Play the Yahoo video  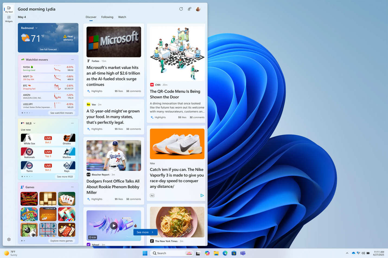pyautogui.click(x=114, y=226)
